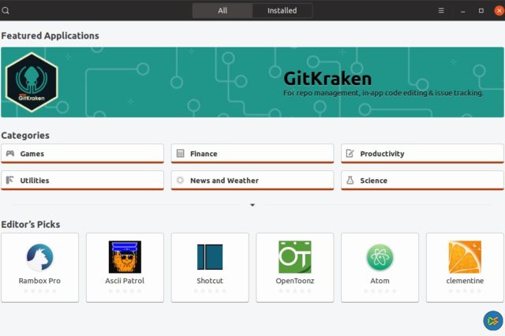Viewport: 505px width, 336px height.
Task: Click the GitKraken hexagon logo
Action: coord(32,82)
